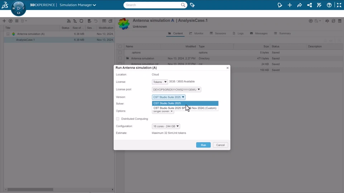Check the Antenna simulation directory row checkbox
Image resolution: width=344 pixels, height=193 pixels.
click(x=120, y=58)
